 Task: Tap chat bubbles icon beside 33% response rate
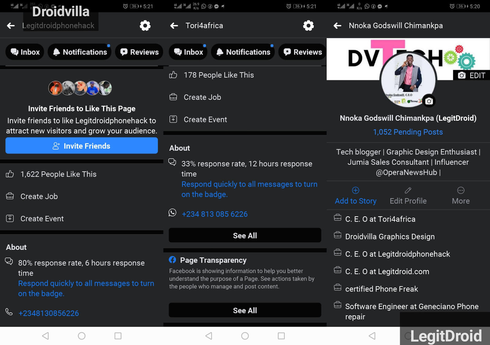pos(172,162)
